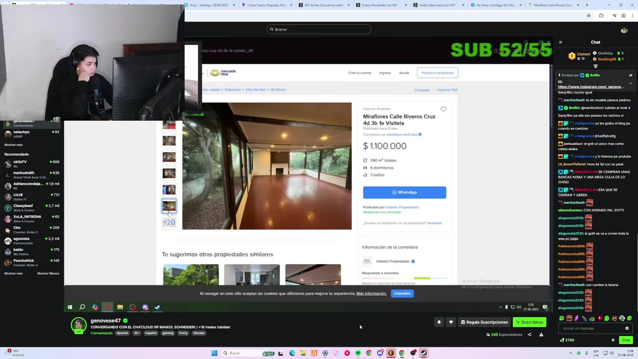638x359 pixels.
Task: Click Mostrar más under natachyu
Action: pyautogui.click(x=13, y=145)
